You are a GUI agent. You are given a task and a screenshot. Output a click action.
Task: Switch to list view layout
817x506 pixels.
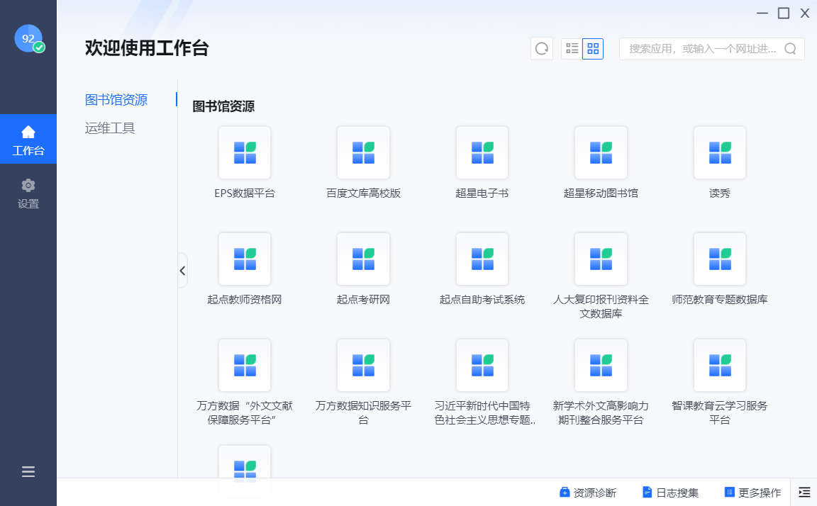[572, 49]
